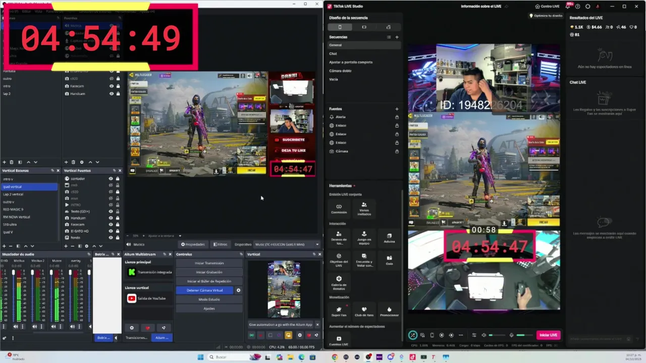Open the overlay channel three-dot menu in the mixer
The height and width of the screenshot is (363, 646).
tap(80, 327)
